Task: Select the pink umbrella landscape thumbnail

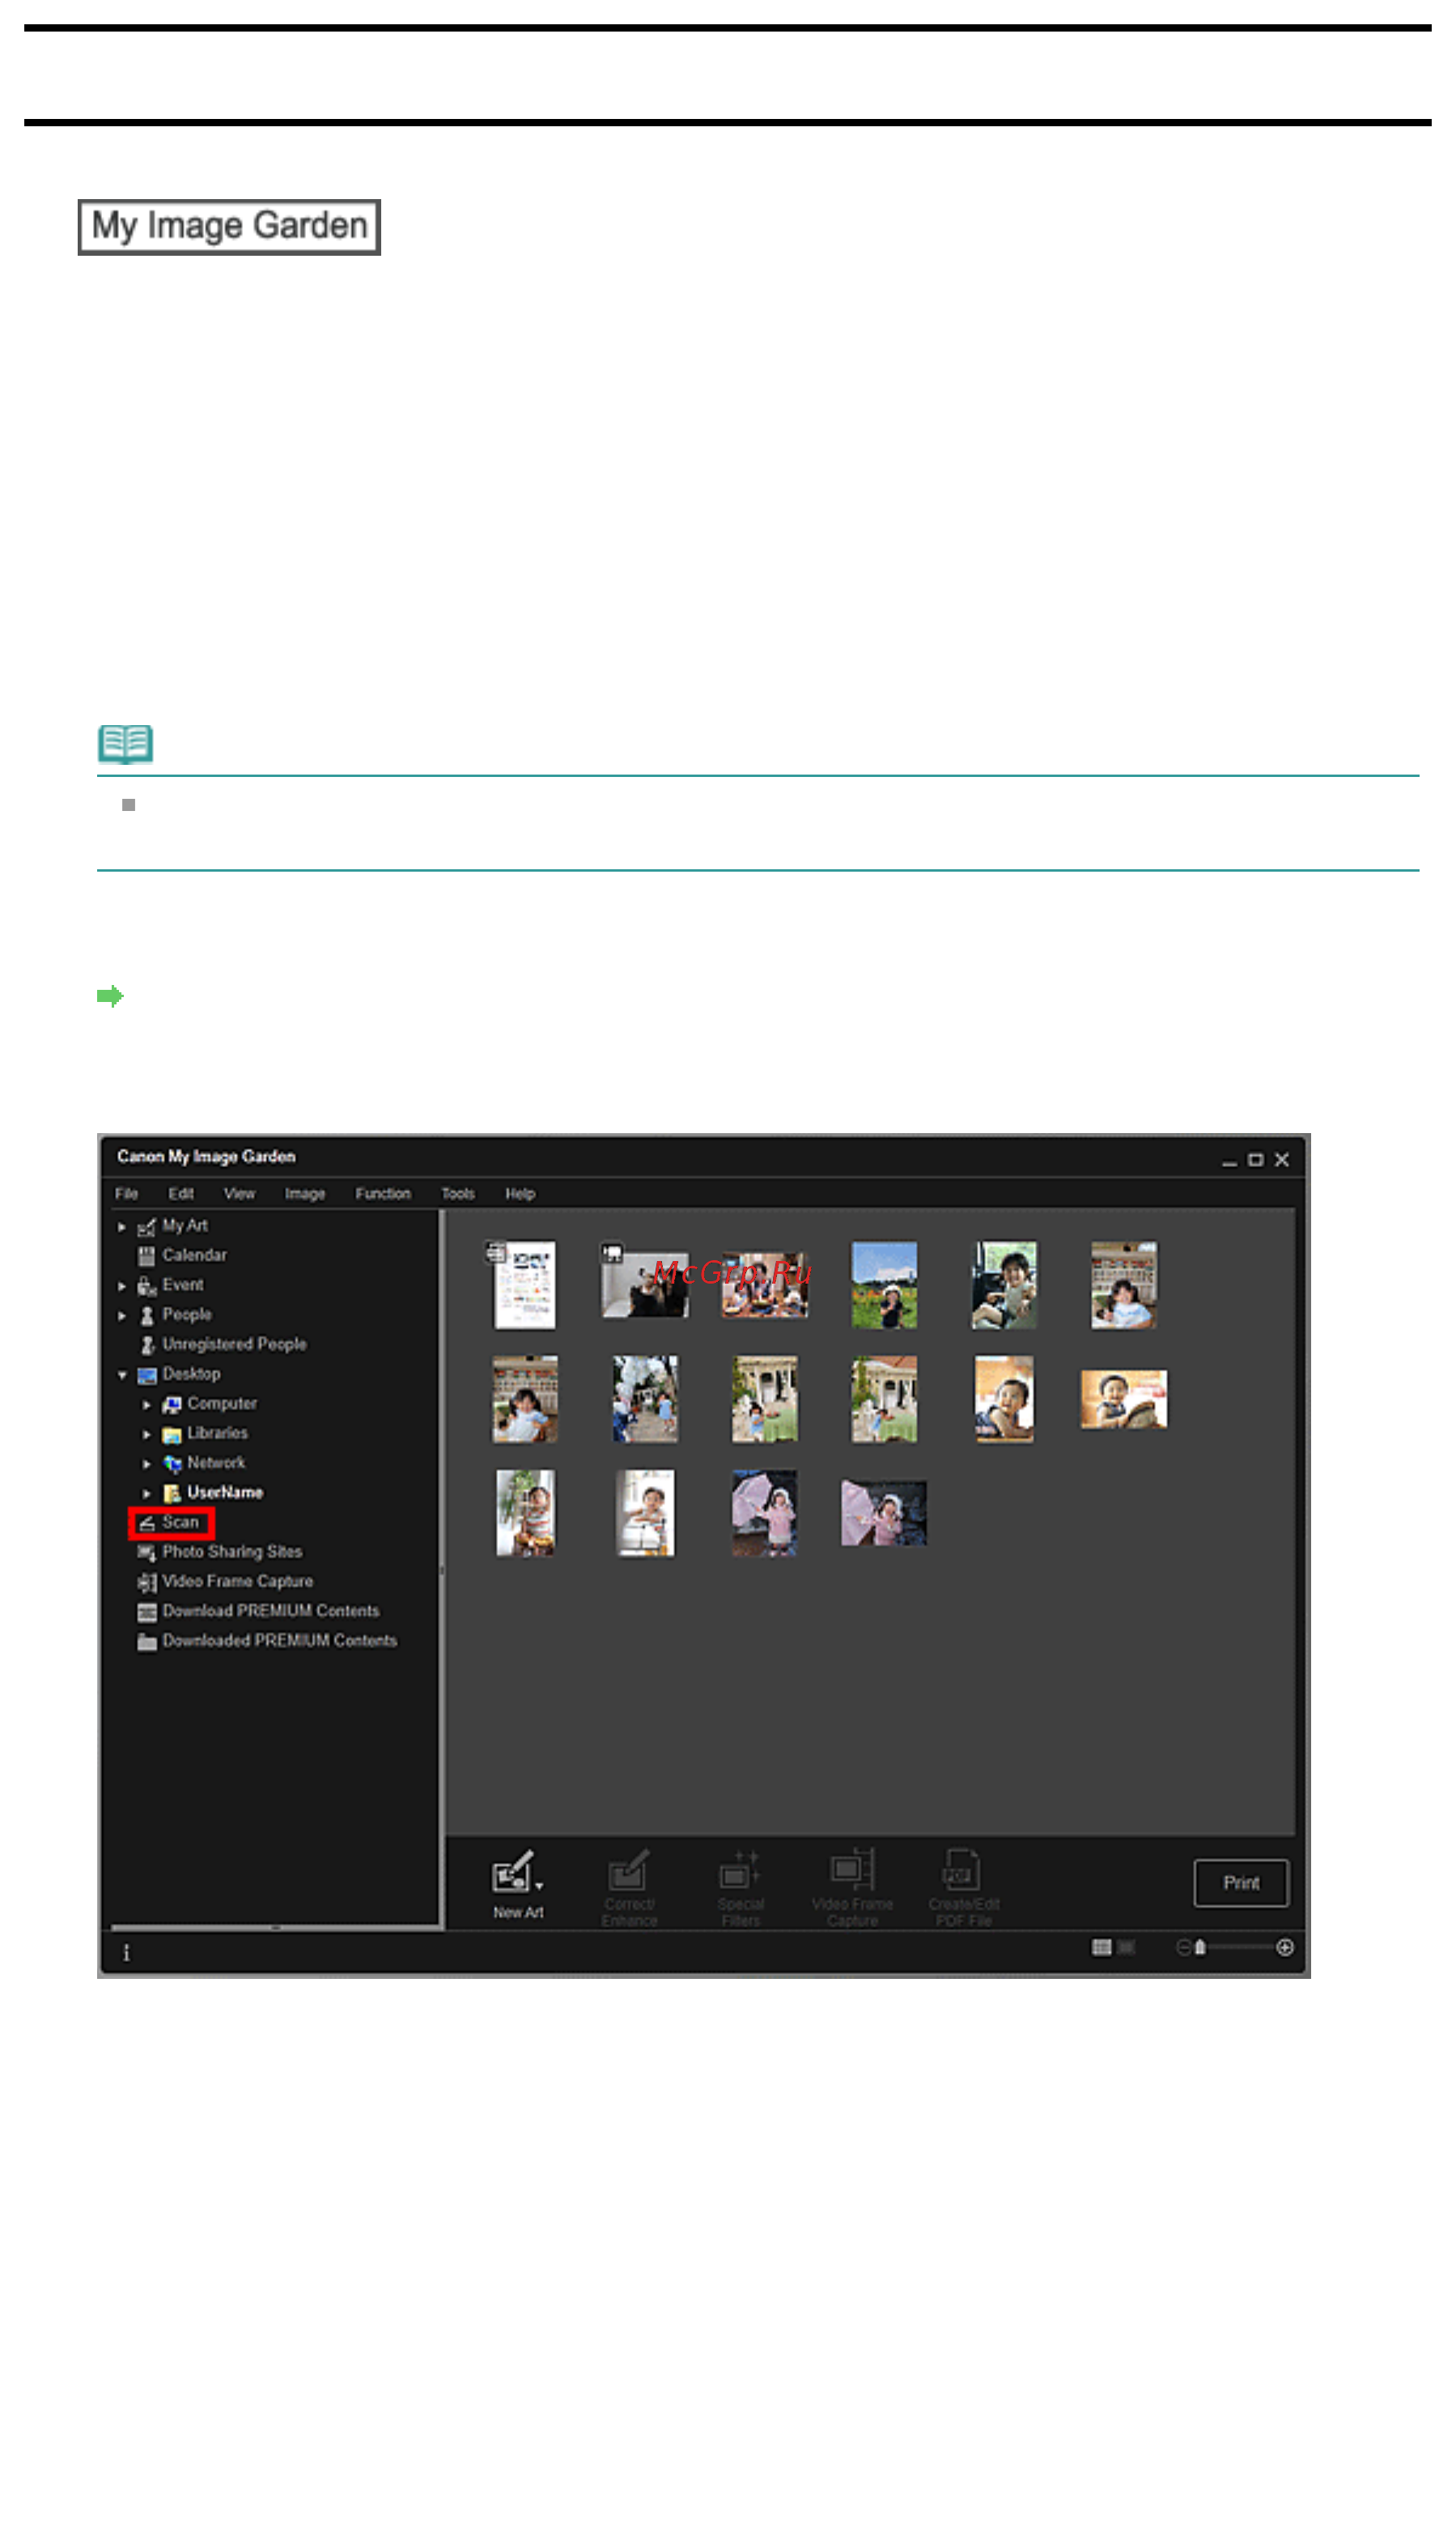Action: coord(884,1513)
